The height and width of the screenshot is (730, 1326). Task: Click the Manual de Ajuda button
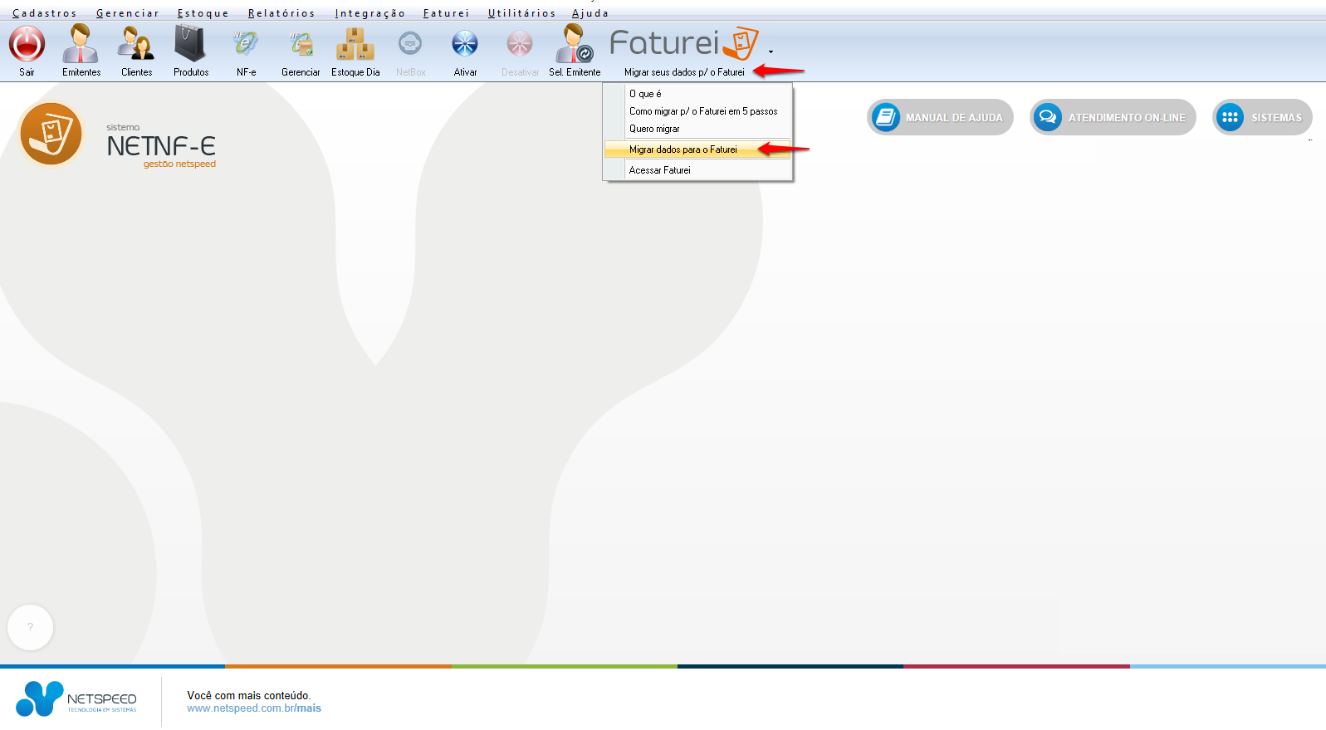point(940,117)
